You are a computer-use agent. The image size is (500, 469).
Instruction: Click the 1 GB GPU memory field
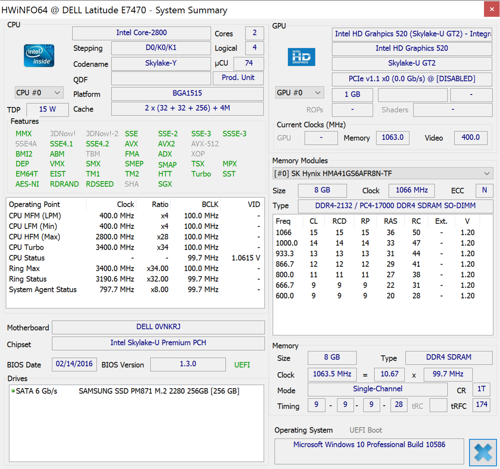(352, 95)
